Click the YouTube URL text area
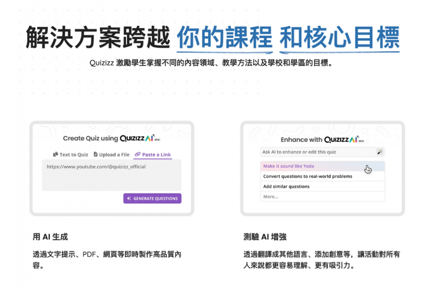 tap(112, 175)
